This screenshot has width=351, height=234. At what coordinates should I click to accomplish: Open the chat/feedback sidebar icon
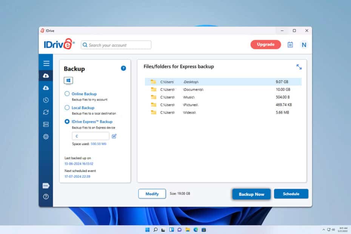[x=46, y=186]
